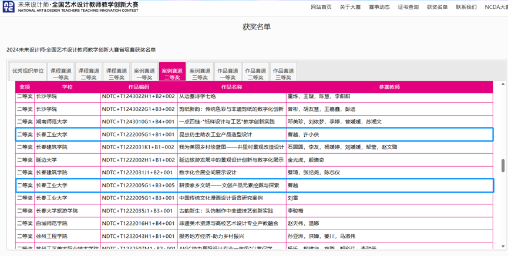
Task: Click the 昆虫仿生助农工业产品造型设计 row
Action: (254, 134)
